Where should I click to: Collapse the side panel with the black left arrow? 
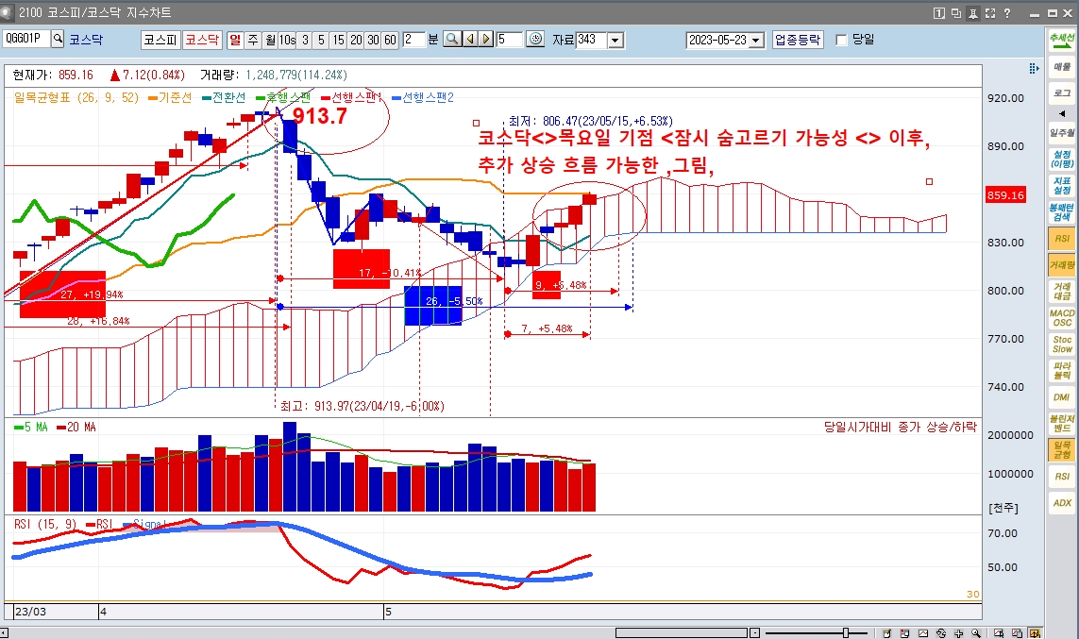(x=1062, y=113)
